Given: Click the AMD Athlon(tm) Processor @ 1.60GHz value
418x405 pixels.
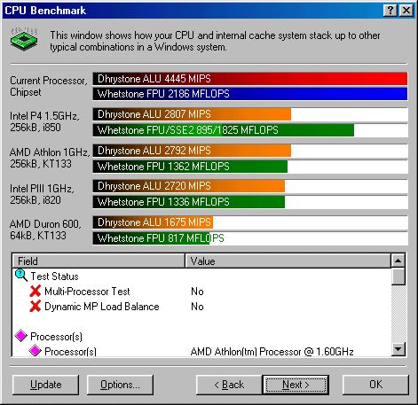Looking at the screenshot, I should tap(272, 352).
